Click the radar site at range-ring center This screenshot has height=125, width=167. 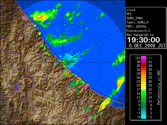pos(63,63)
